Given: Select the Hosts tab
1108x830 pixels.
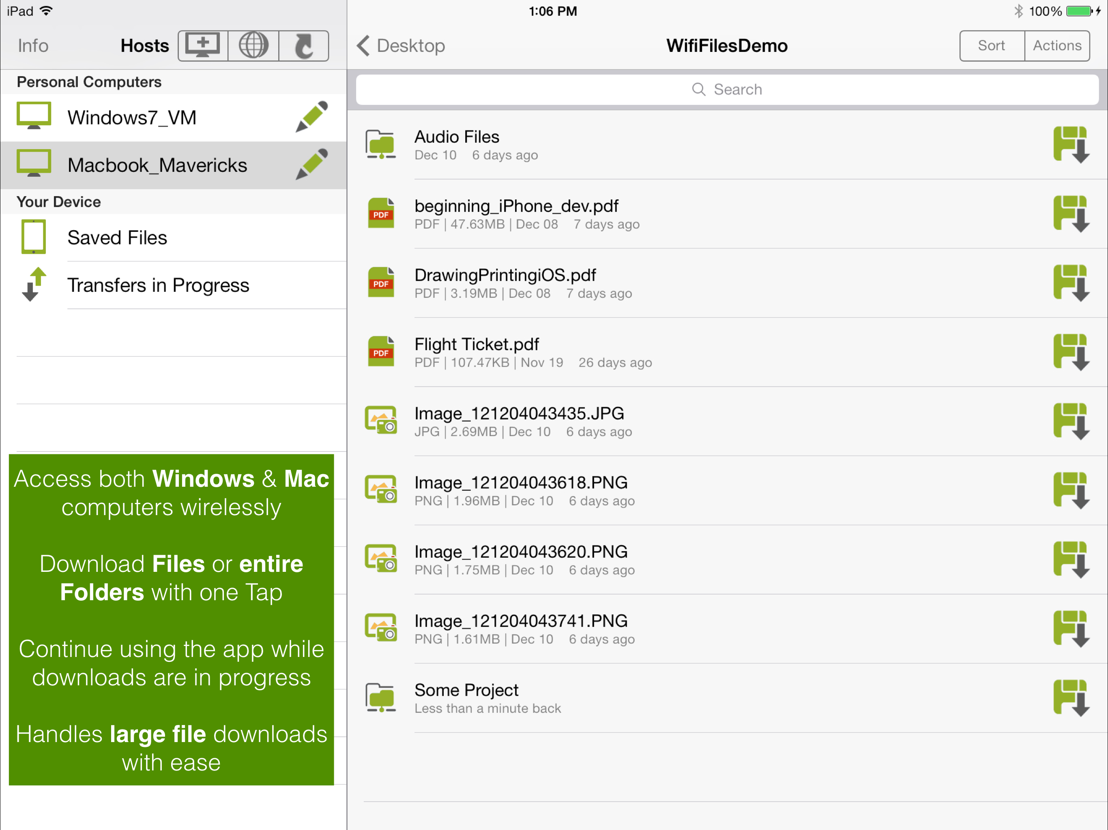Looking at the screenshot, I should click(x=144, y=45).
